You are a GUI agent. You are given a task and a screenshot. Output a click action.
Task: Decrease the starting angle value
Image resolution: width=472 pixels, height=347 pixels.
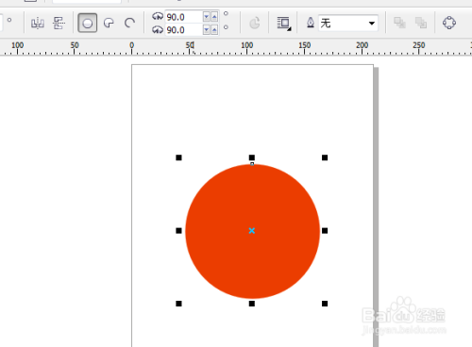207,17
